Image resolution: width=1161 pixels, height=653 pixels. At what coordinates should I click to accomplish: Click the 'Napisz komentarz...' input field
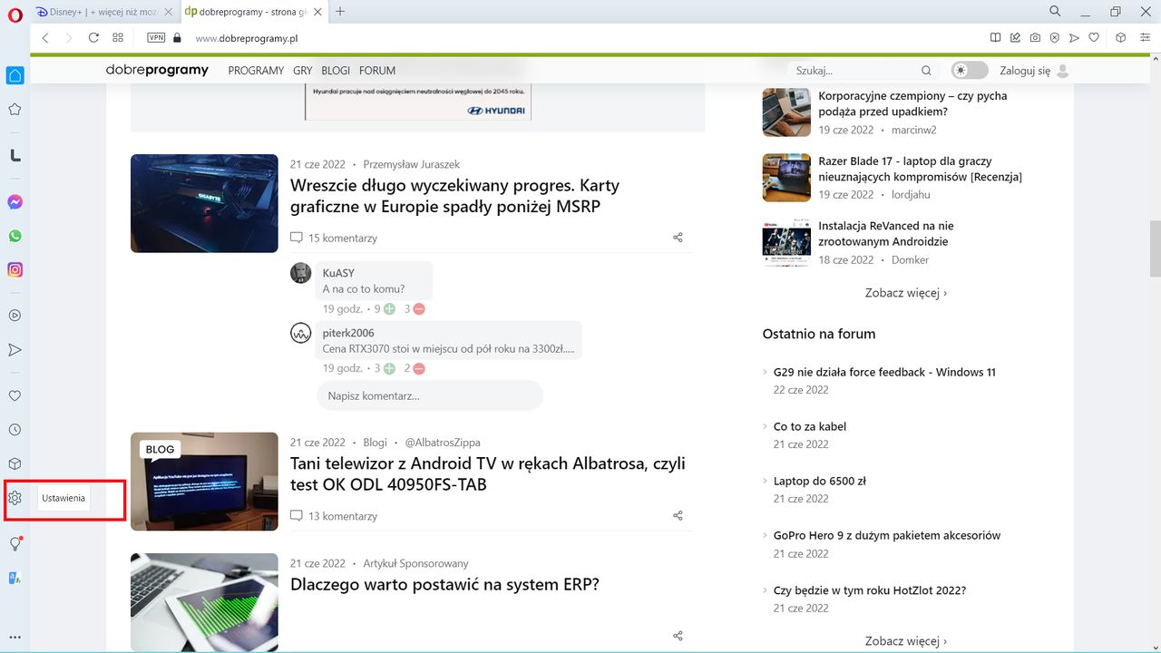pos(429,395)
